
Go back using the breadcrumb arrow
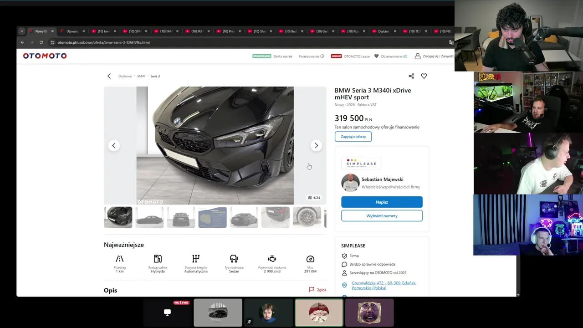click(x=109, y=76)
